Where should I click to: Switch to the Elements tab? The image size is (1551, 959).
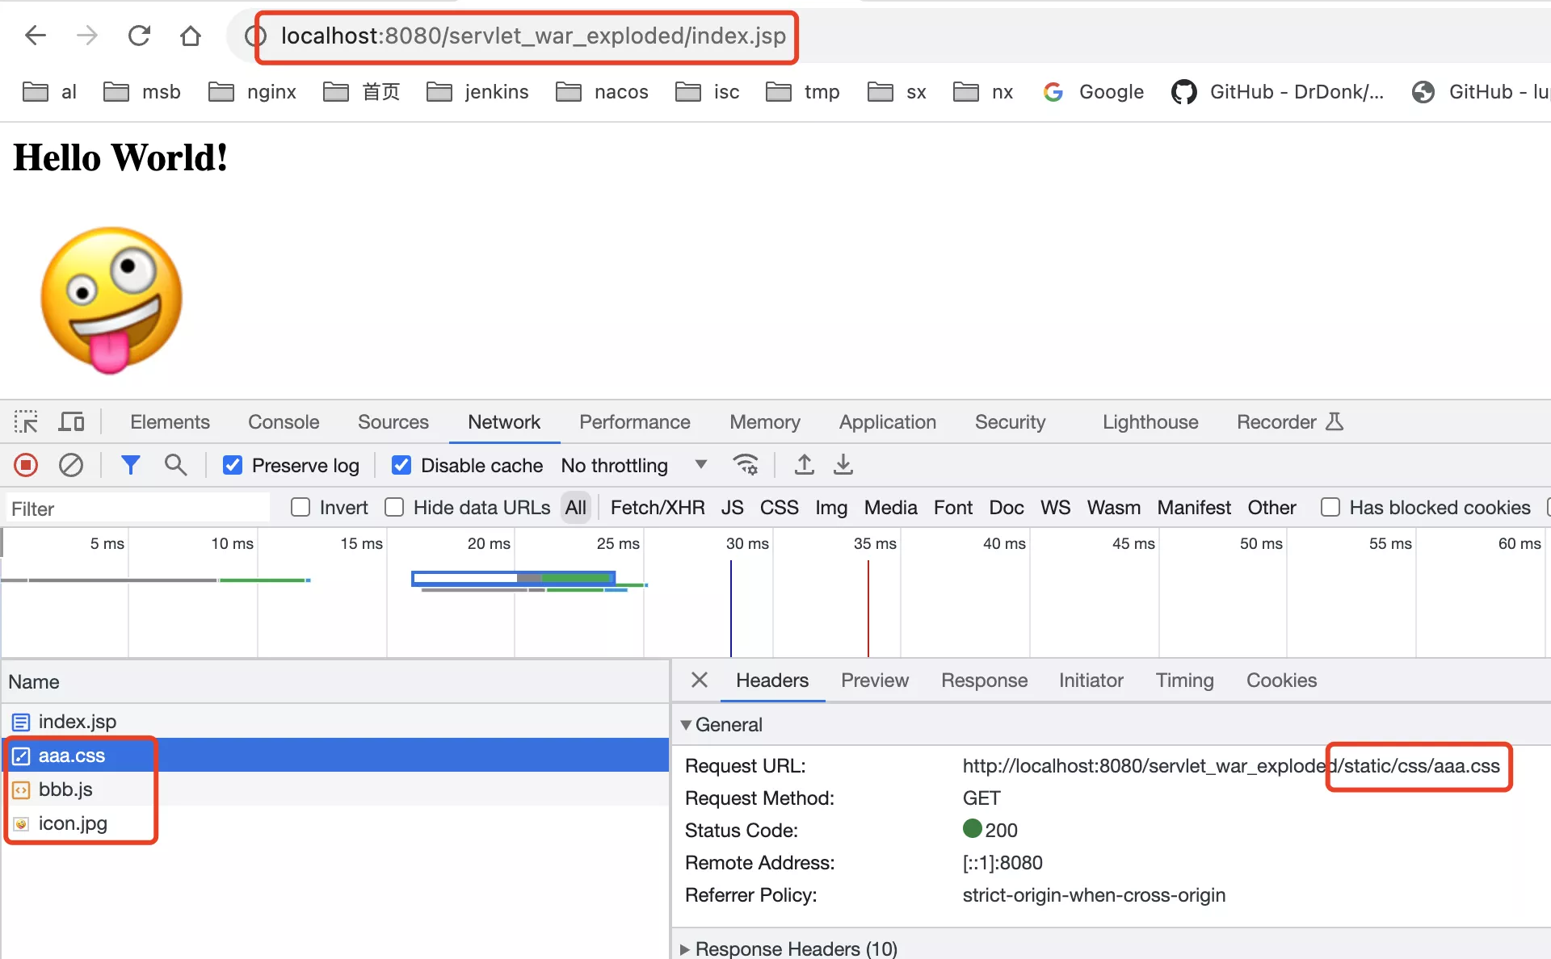(x=170, y=422)
